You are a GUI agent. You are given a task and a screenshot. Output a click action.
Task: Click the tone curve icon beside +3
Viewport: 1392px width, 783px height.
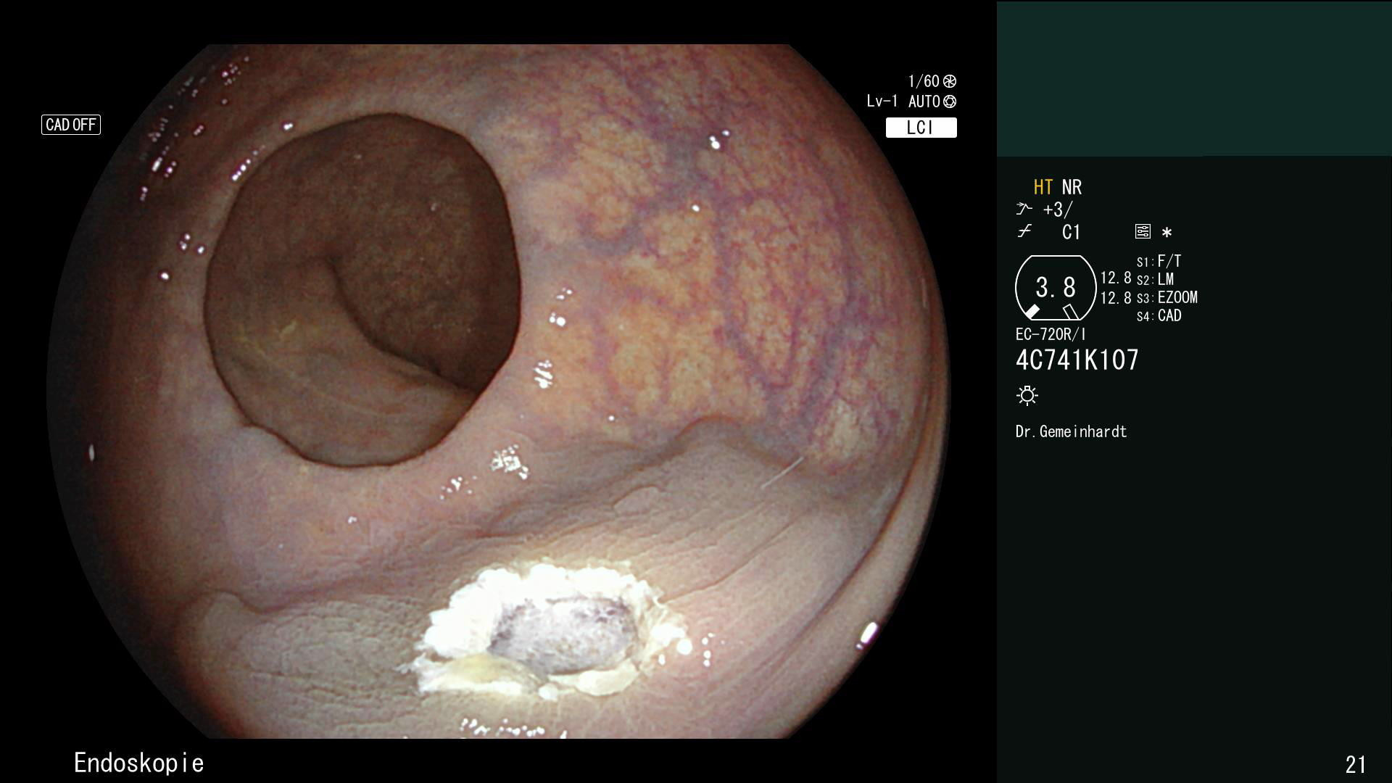[1024, 210]
